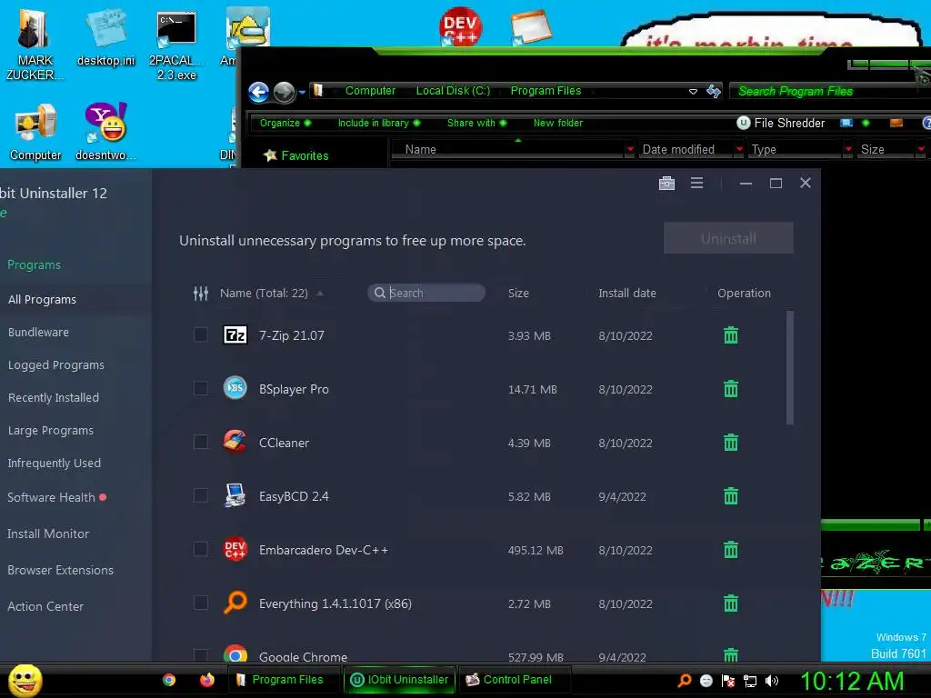Select Logged Programs in sidebar
931x698 pixels.
tap(56, 365)
